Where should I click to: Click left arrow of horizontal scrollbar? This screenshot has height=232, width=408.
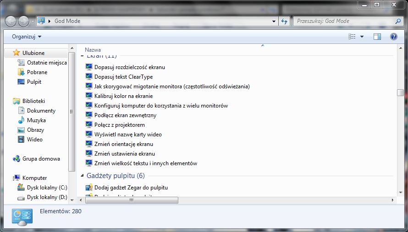pyautogui.click(x=81, y=200)
